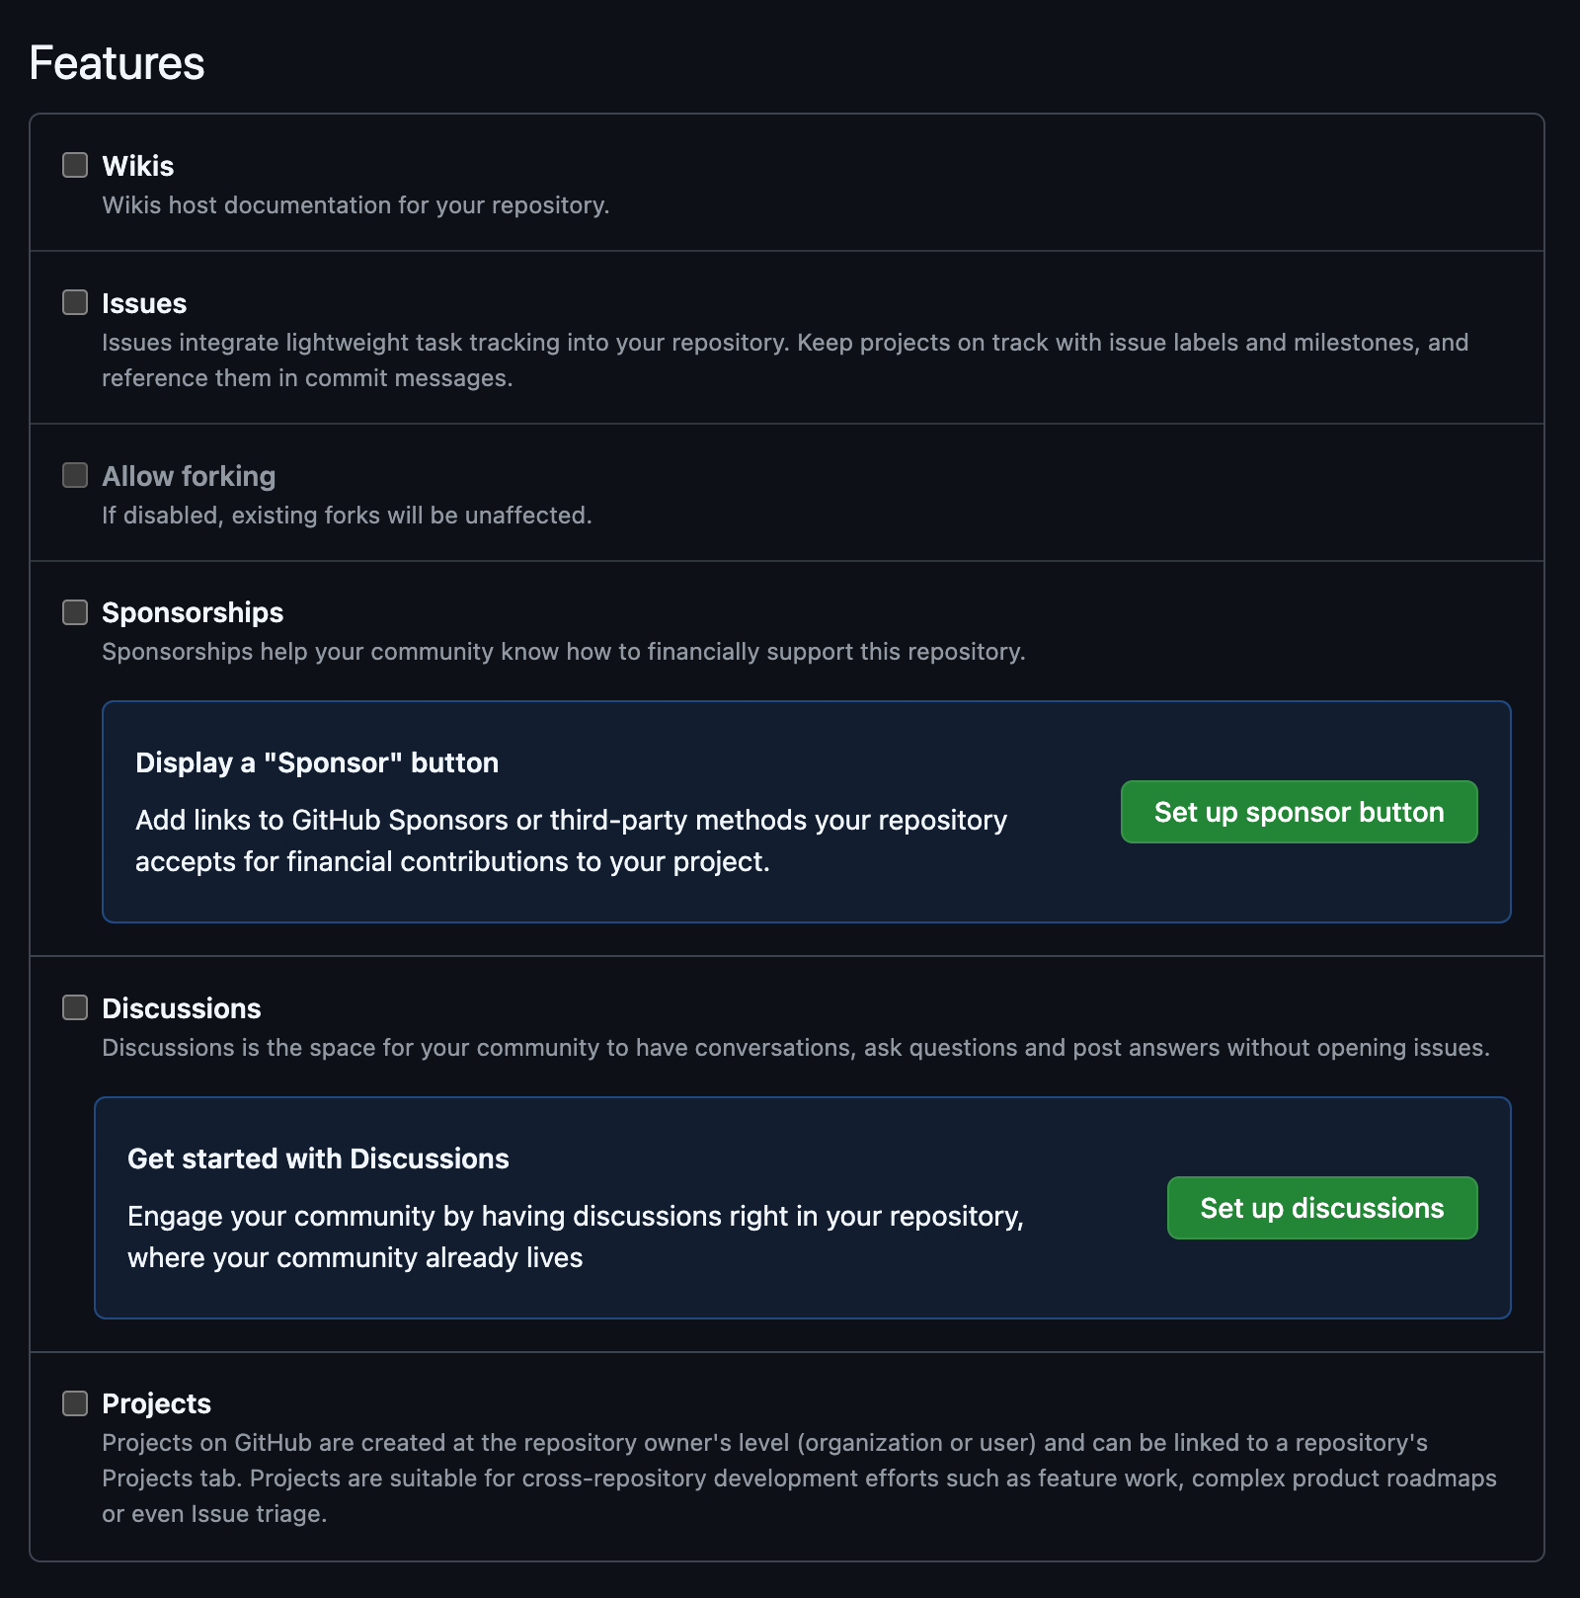Click the Display a "Sponsor" button heading
The image size is (1580, 1598).
pos(317,762)
